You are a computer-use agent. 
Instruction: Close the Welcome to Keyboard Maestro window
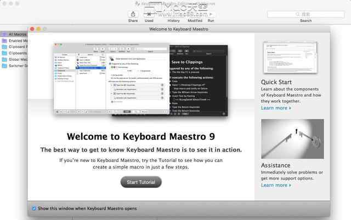32,29
